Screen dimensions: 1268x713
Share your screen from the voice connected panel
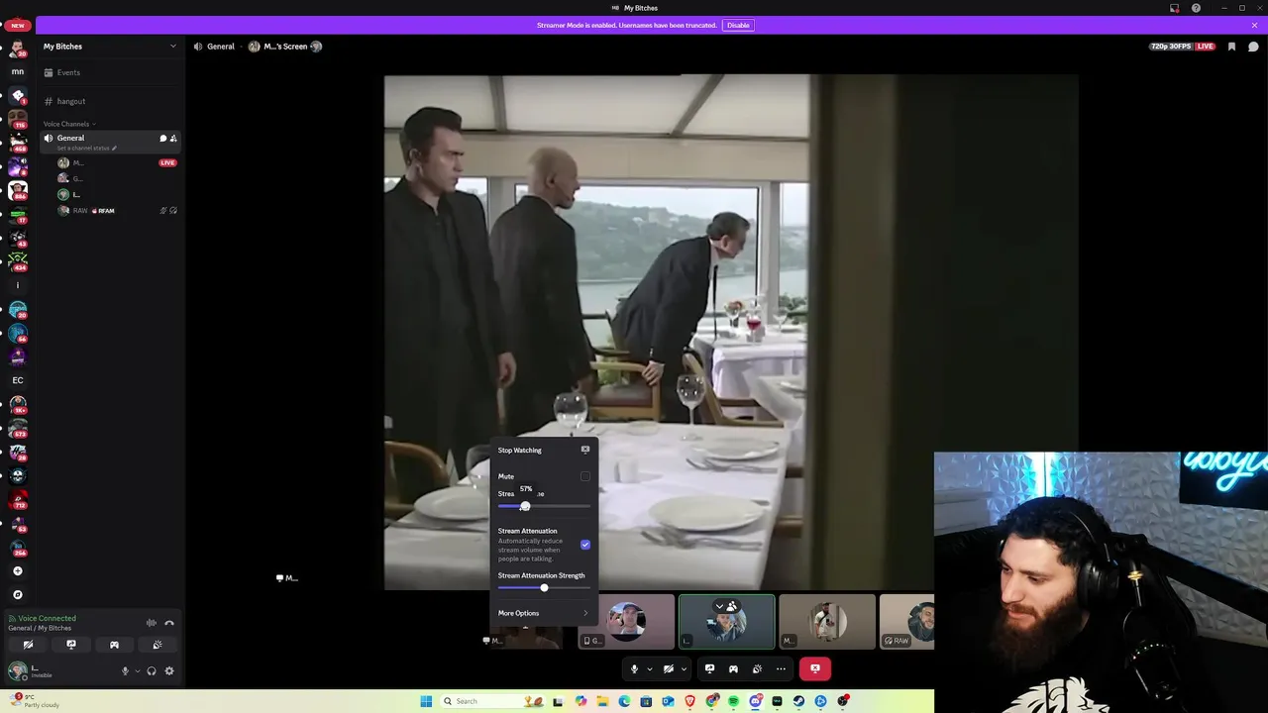(x=71, y=645)
